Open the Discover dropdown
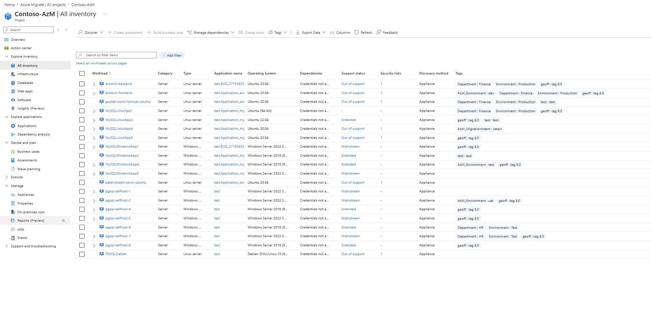This screenshot has width=651, height=313. (x=91, y=33)
